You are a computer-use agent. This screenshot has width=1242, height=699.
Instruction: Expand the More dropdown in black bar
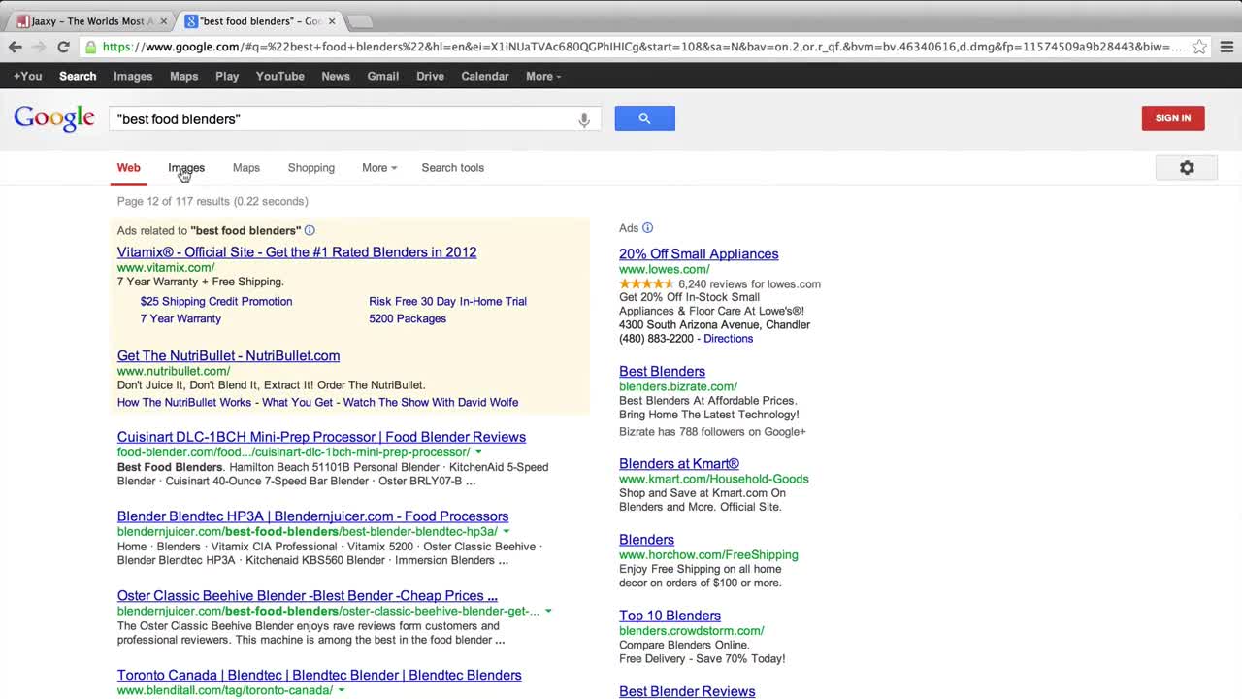click(543, 76)
